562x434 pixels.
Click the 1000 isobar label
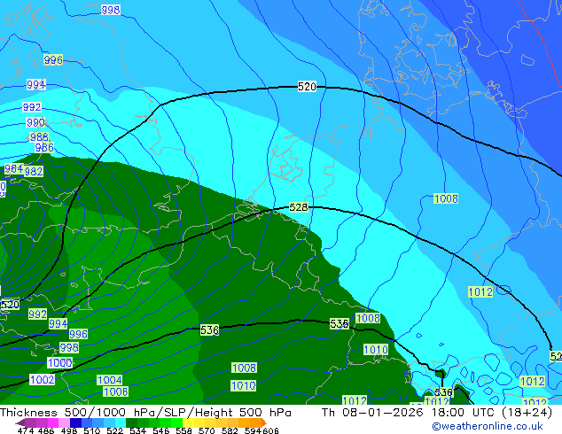[60, 363]
